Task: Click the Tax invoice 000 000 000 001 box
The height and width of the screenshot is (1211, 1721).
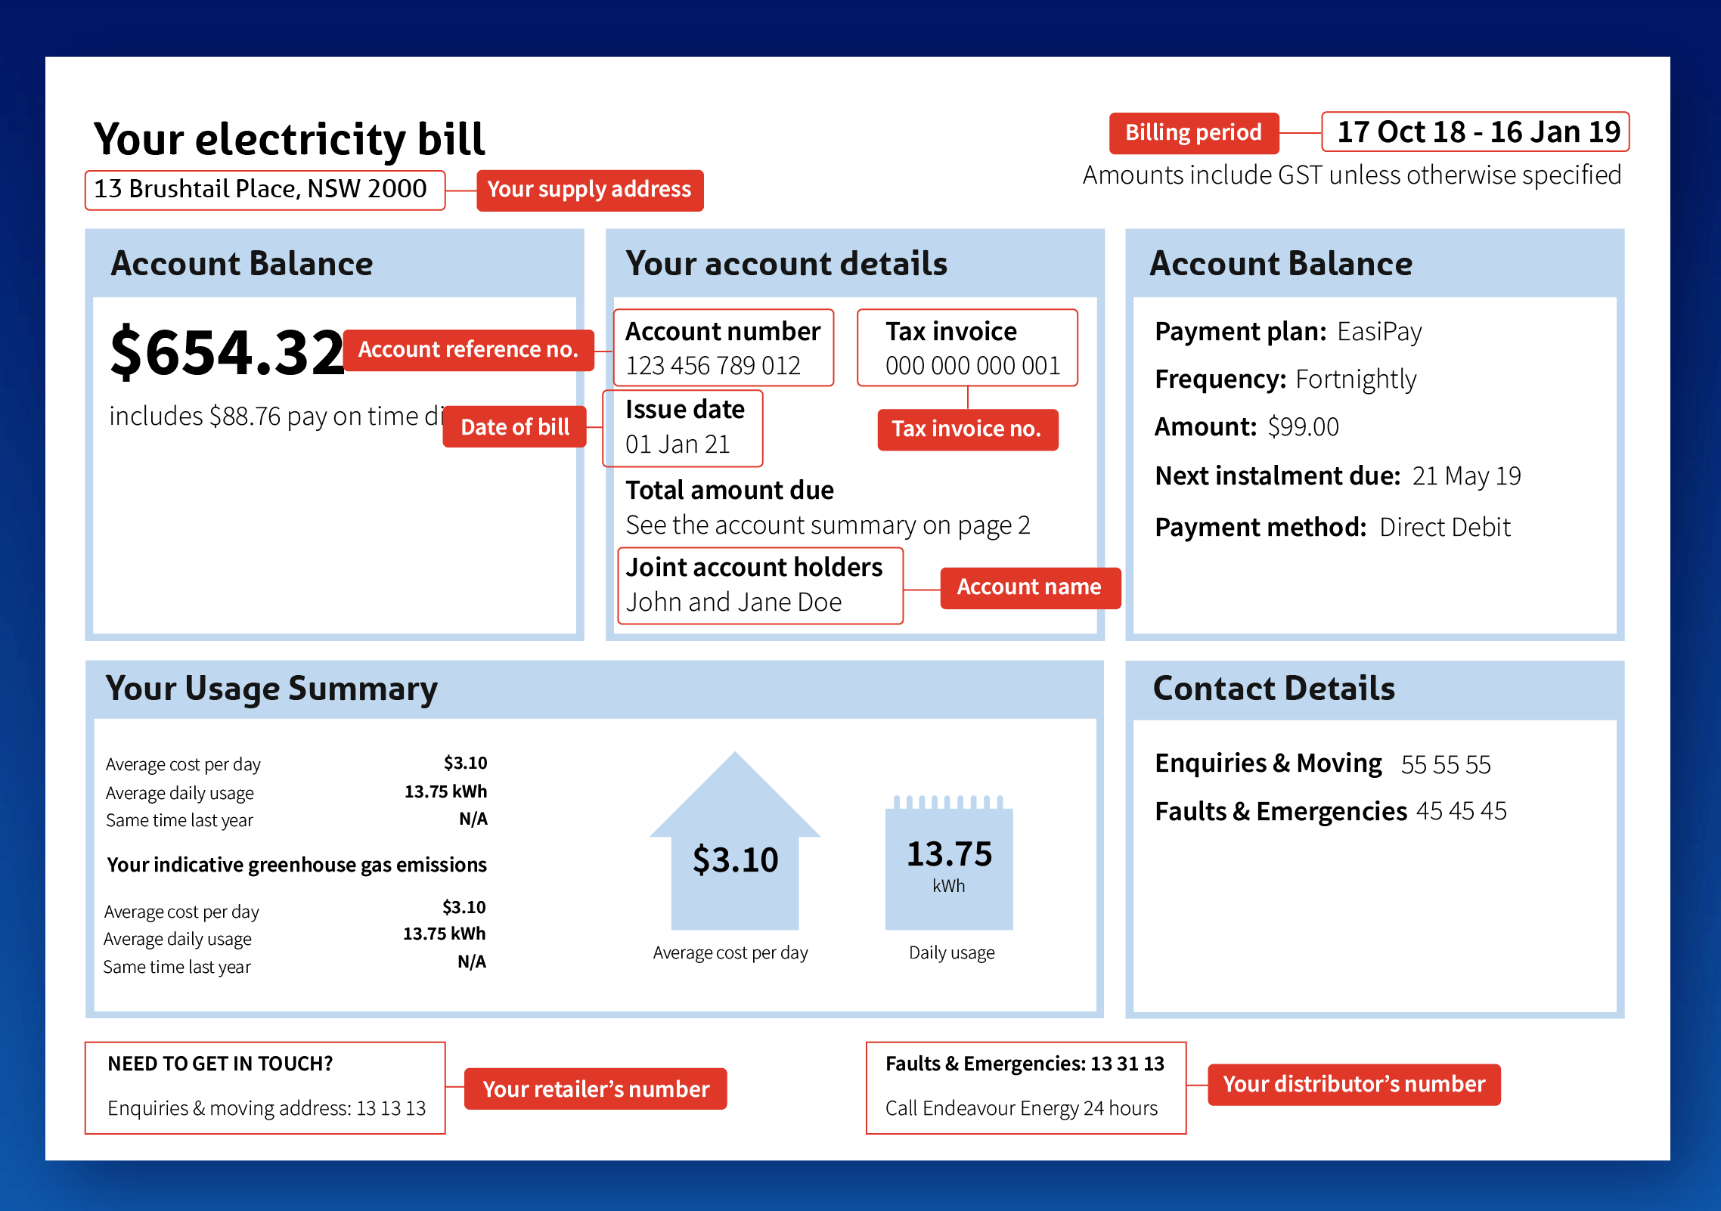Action: coord(967,348)
